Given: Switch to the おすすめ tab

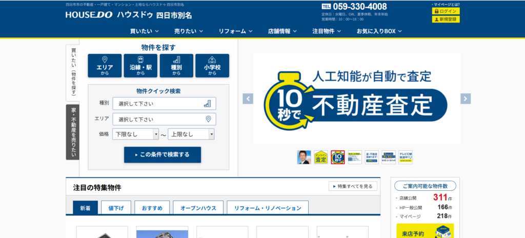Looking at the screenshot, I should click(152, 208).
